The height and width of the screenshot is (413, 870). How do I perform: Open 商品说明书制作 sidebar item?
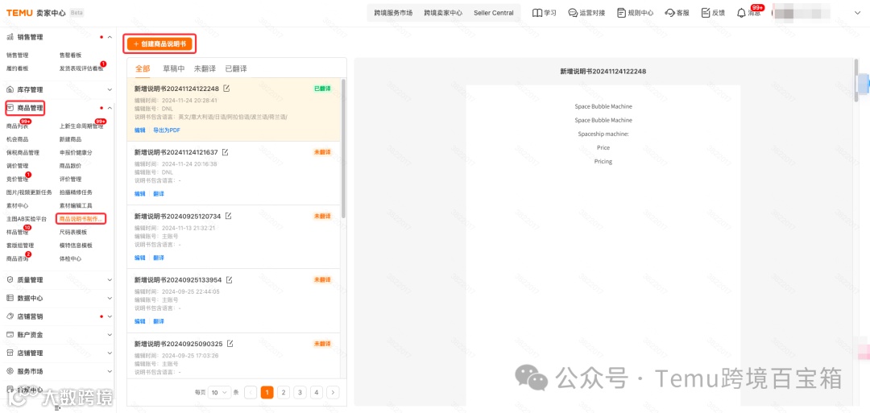81,219
